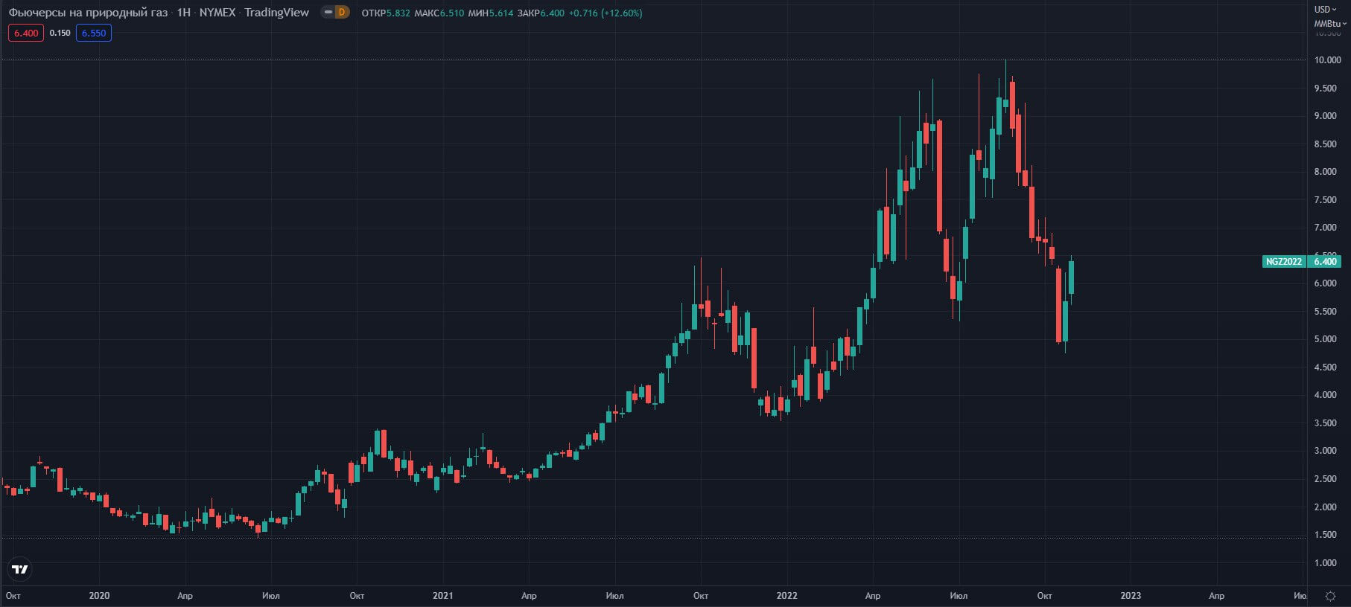Click the 4.000 price axis label

click(1326, 395)
